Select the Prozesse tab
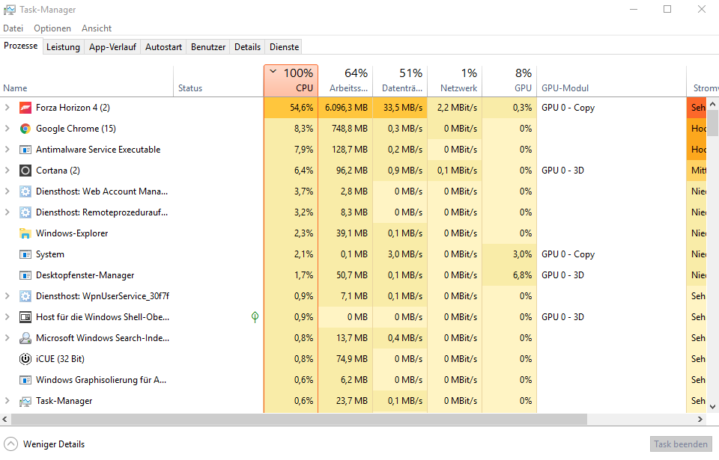This screenshot has width=719, height=460. 21,46
